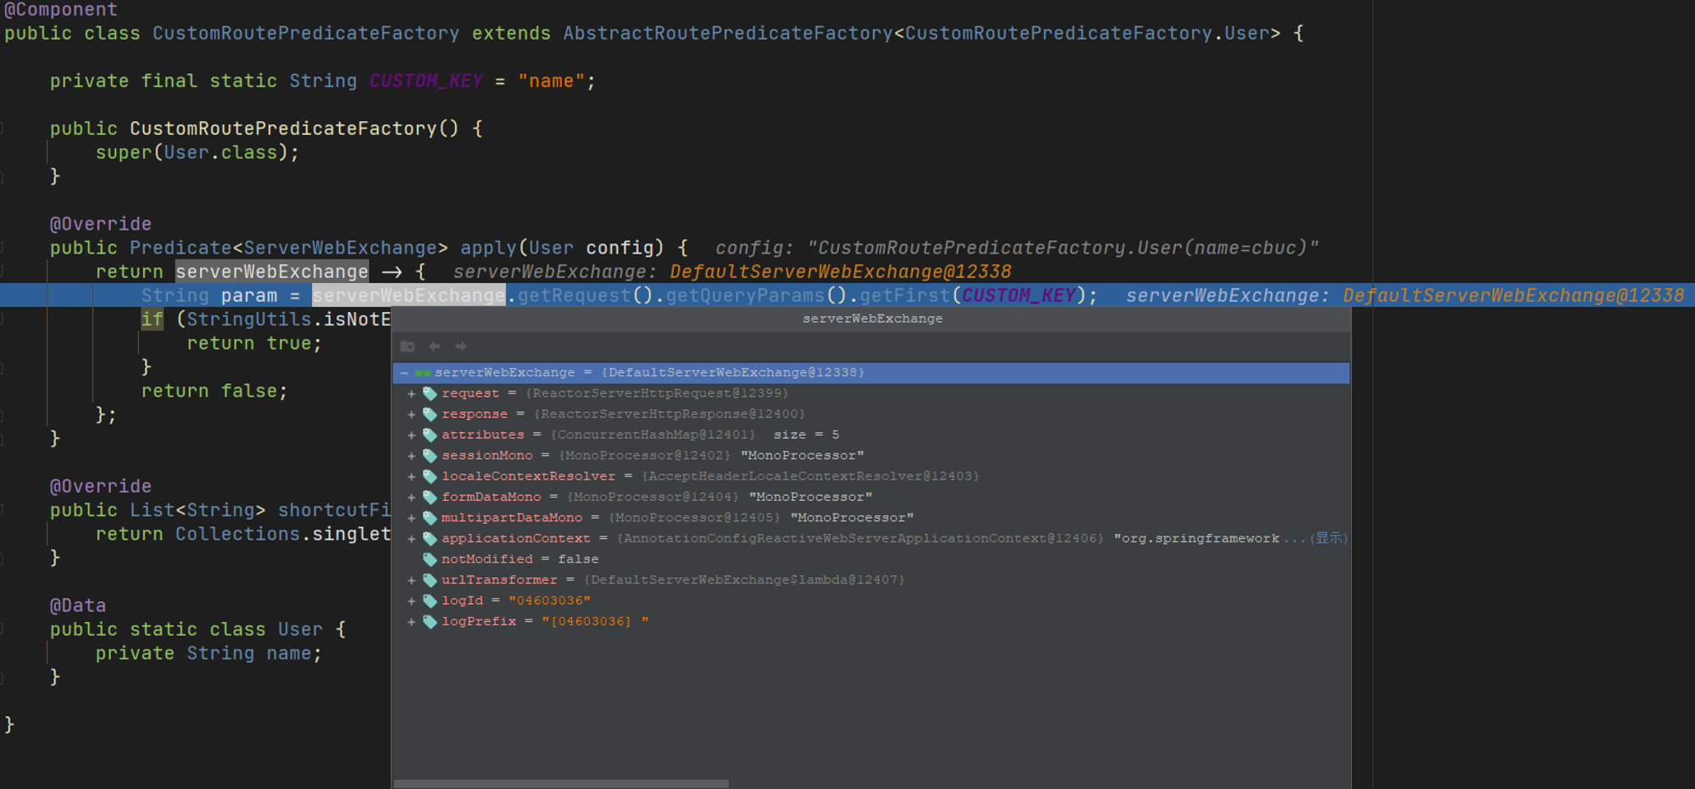The width and height of the screenshot is (1695, 789).
Task: Click the forward arrow in popup toolbar
Action: (x=461, y=346)
